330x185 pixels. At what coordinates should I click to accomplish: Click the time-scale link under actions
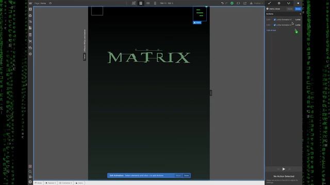[271, 30]
